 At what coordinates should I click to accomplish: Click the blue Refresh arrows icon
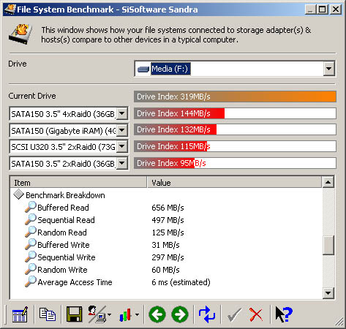tap(207, 314)
